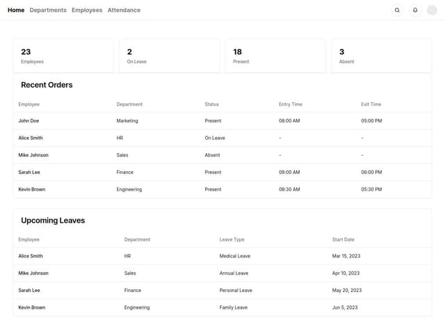Sort by the Entry Time column header
Viewport: 445px width, 329px height.
[291, 104]
